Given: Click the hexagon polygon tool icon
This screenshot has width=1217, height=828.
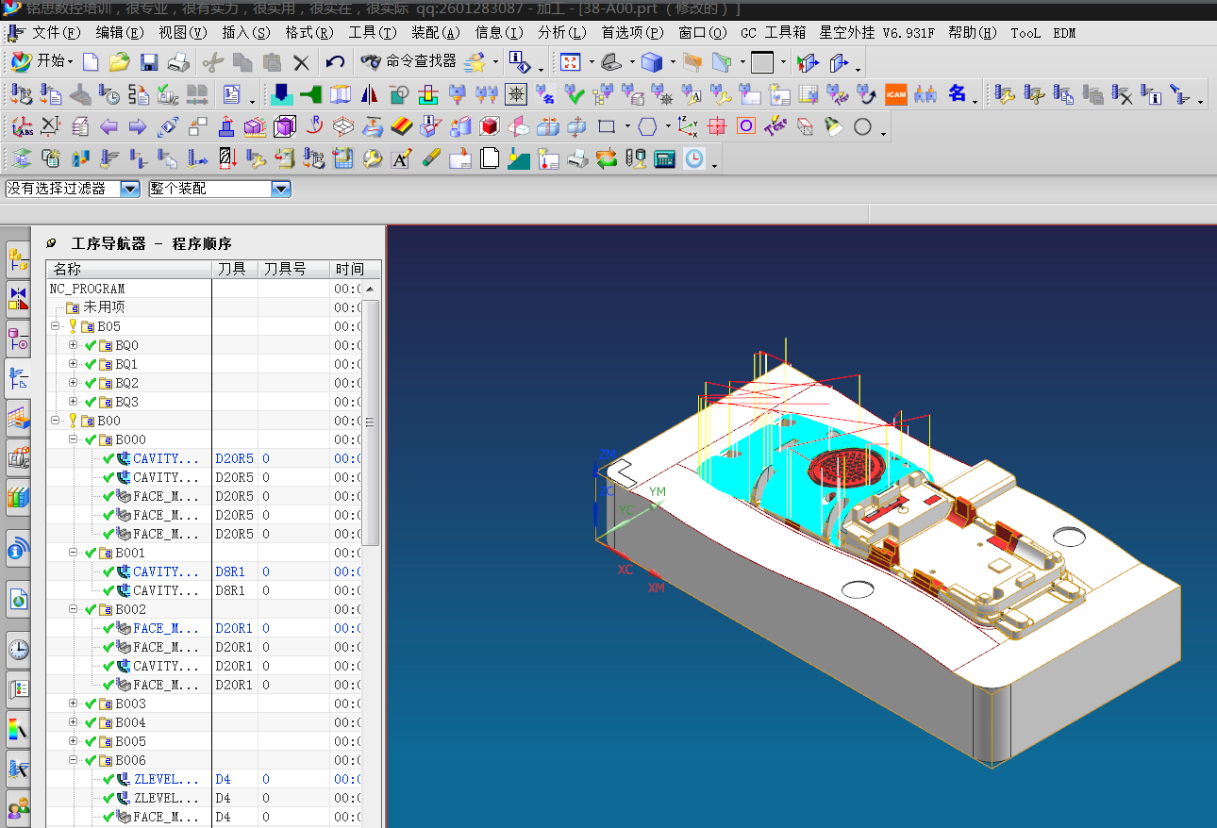Looking at the screenshot, I should 647,126.
